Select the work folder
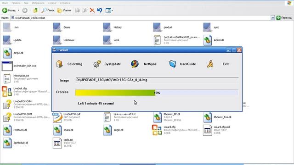The width and height of the screenshot is (294, 165). pos(111,40)
